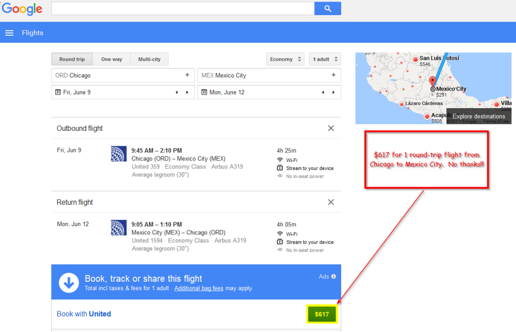The width and height of the screenshot is (516, 332).
Task: Remove the Return flight selection
Action: [331, 202]
